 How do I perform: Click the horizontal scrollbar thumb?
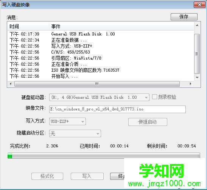[97, 84]
